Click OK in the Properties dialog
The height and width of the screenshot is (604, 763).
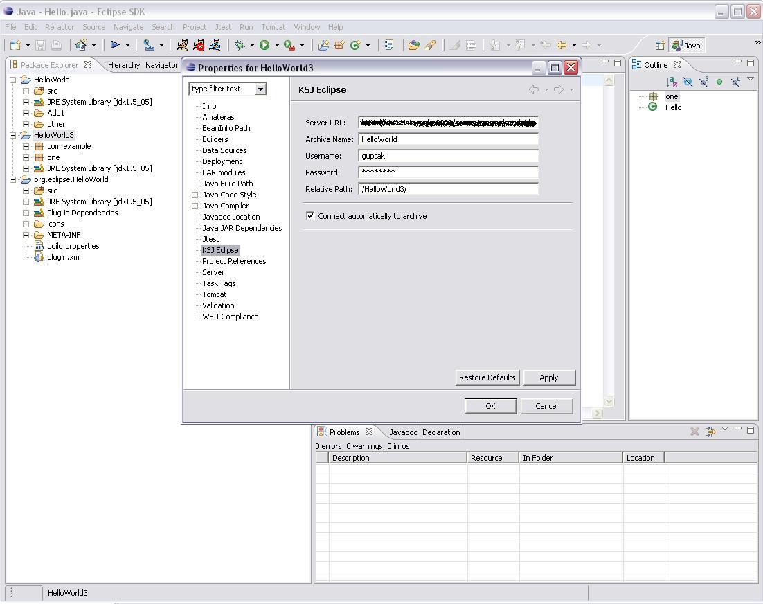tap(490, 406)
